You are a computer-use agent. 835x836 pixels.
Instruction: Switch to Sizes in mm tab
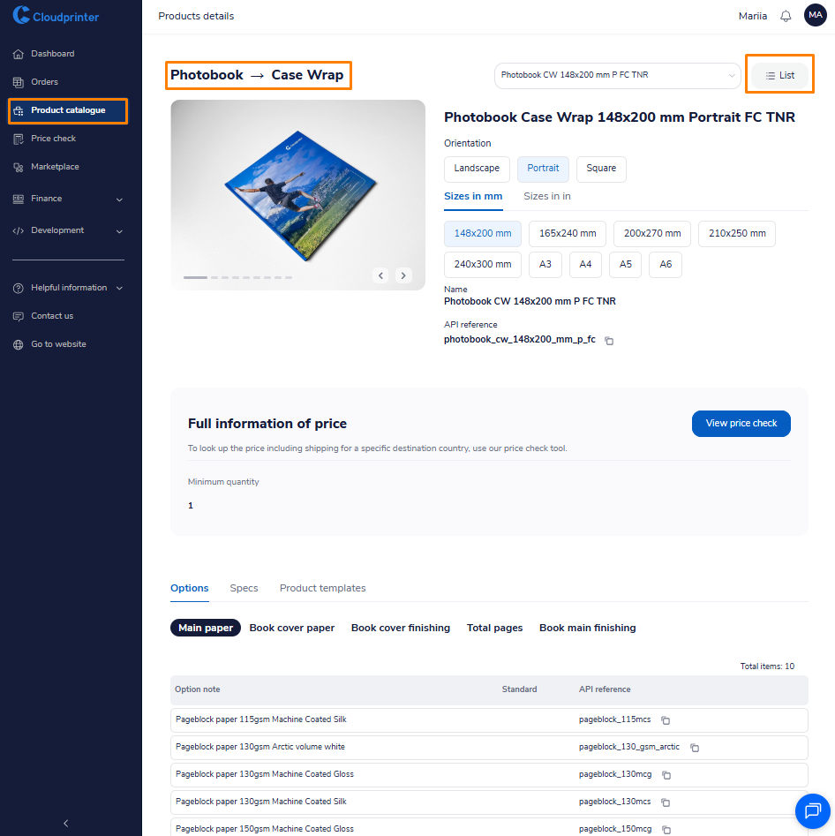[x=473, y=196]
